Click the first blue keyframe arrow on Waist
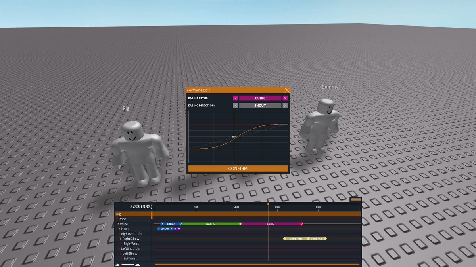The image size is (476, 267). click(x=162, y=224)
